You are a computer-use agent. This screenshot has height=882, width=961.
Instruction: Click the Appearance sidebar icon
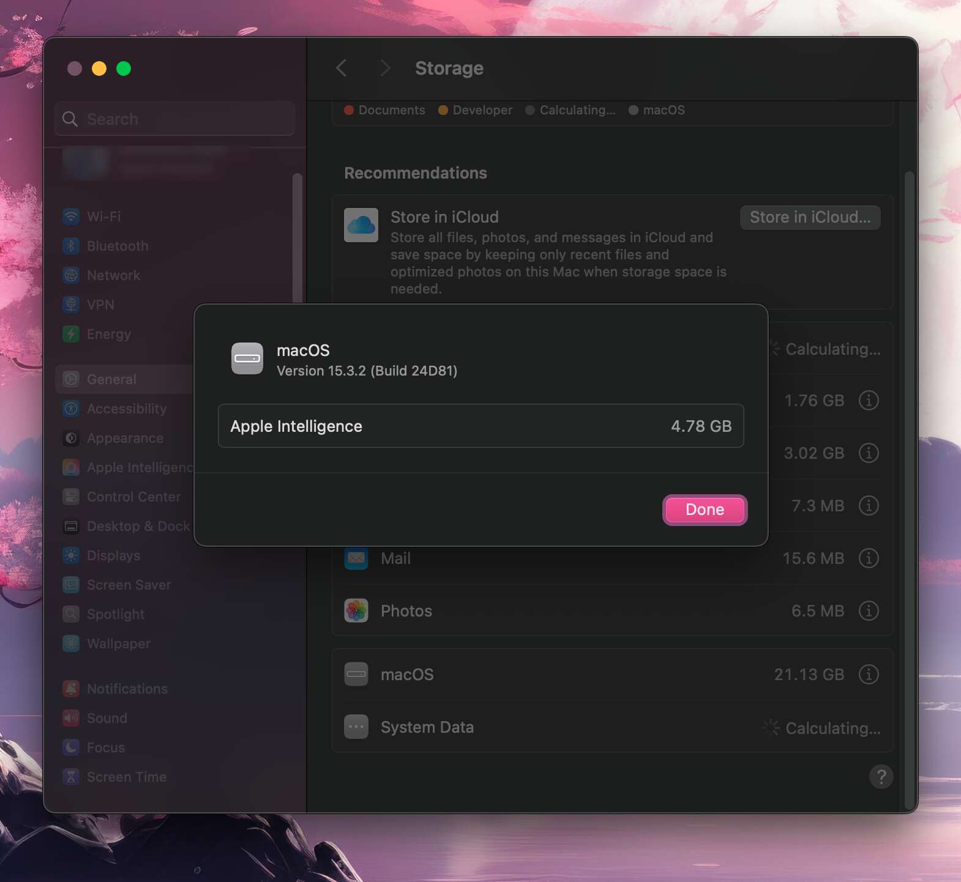coord(71,438)
